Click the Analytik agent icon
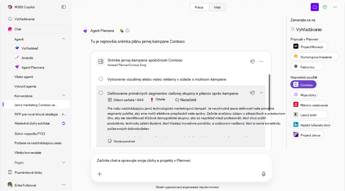Screen dimensions: 345x191 [17, 57]
